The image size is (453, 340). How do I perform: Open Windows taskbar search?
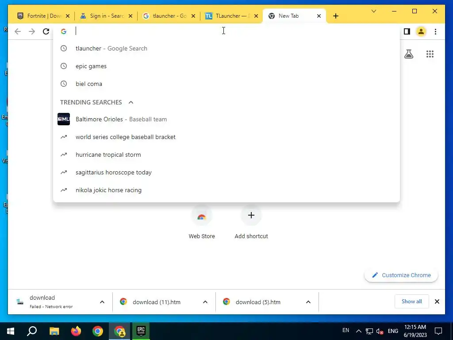(x=32, y=331)
